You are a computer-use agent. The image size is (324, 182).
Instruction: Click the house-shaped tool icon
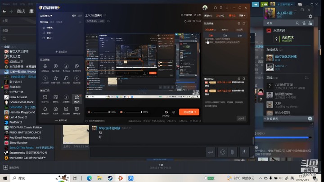pyautogui.click(x=45, y=109)
